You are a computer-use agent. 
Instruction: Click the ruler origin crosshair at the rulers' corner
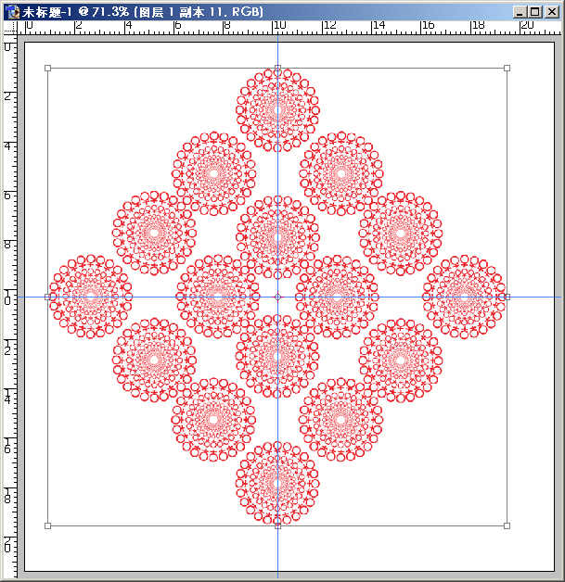[x=10, y=27]
